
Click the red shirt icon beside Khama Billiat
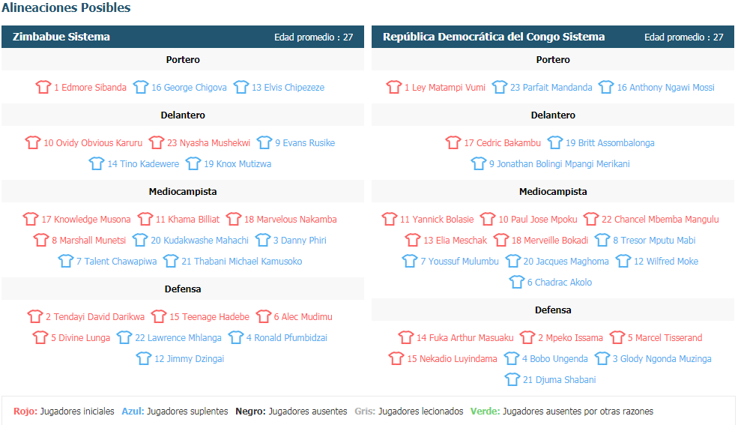point(145,220)
